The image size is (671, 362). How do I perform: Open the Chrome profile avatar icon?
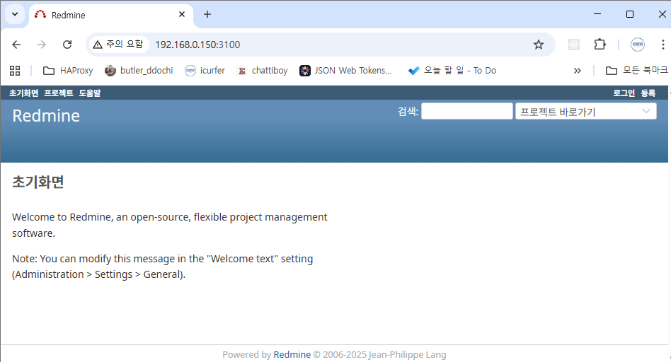pos(637,45)
